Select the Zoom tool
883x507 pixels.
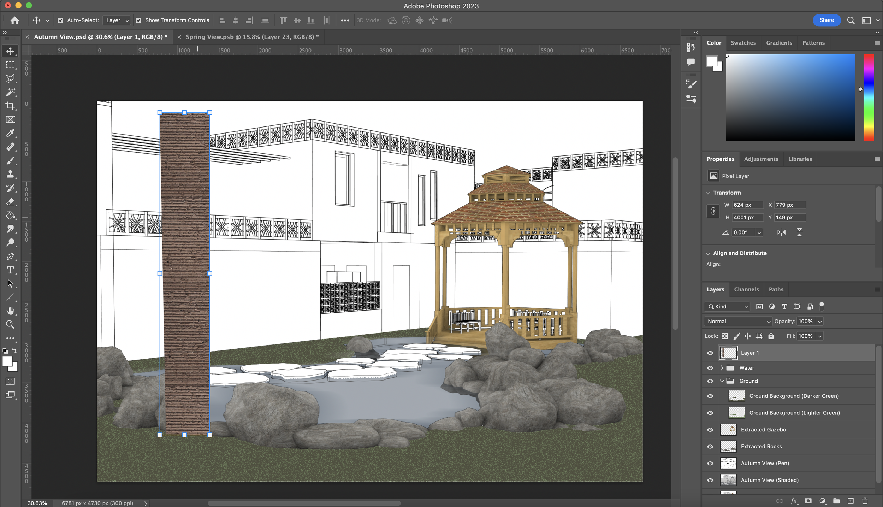(x=10, y=324)
